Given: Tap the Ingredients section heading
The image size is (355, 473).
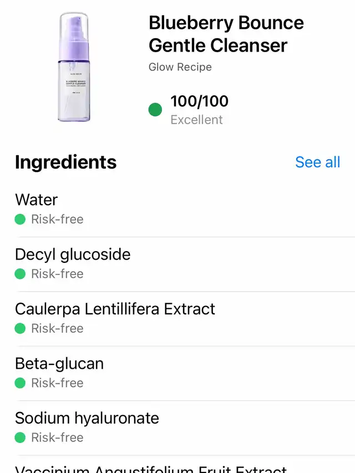Looking at the screenshot, I should point(66,162).
